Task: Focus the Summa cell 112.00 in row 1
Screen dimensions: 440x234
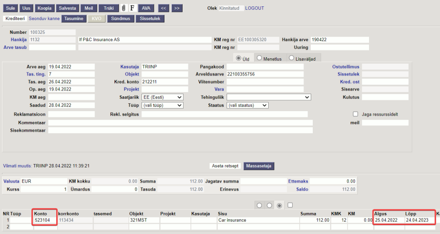Action: [315, 220]
